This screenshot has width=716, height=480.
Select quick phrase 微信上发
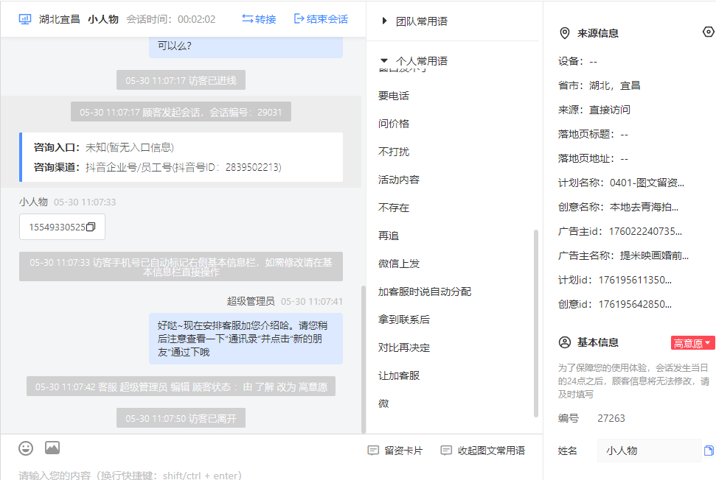(x=399, y=264)
